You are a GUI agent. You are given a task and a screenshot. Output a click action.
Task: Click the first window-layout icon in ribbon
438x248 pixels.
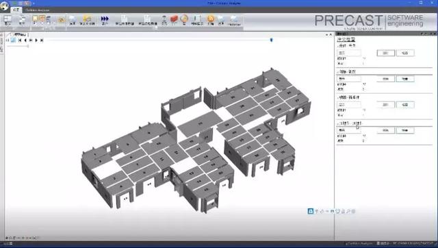click(x=8, y=19)
